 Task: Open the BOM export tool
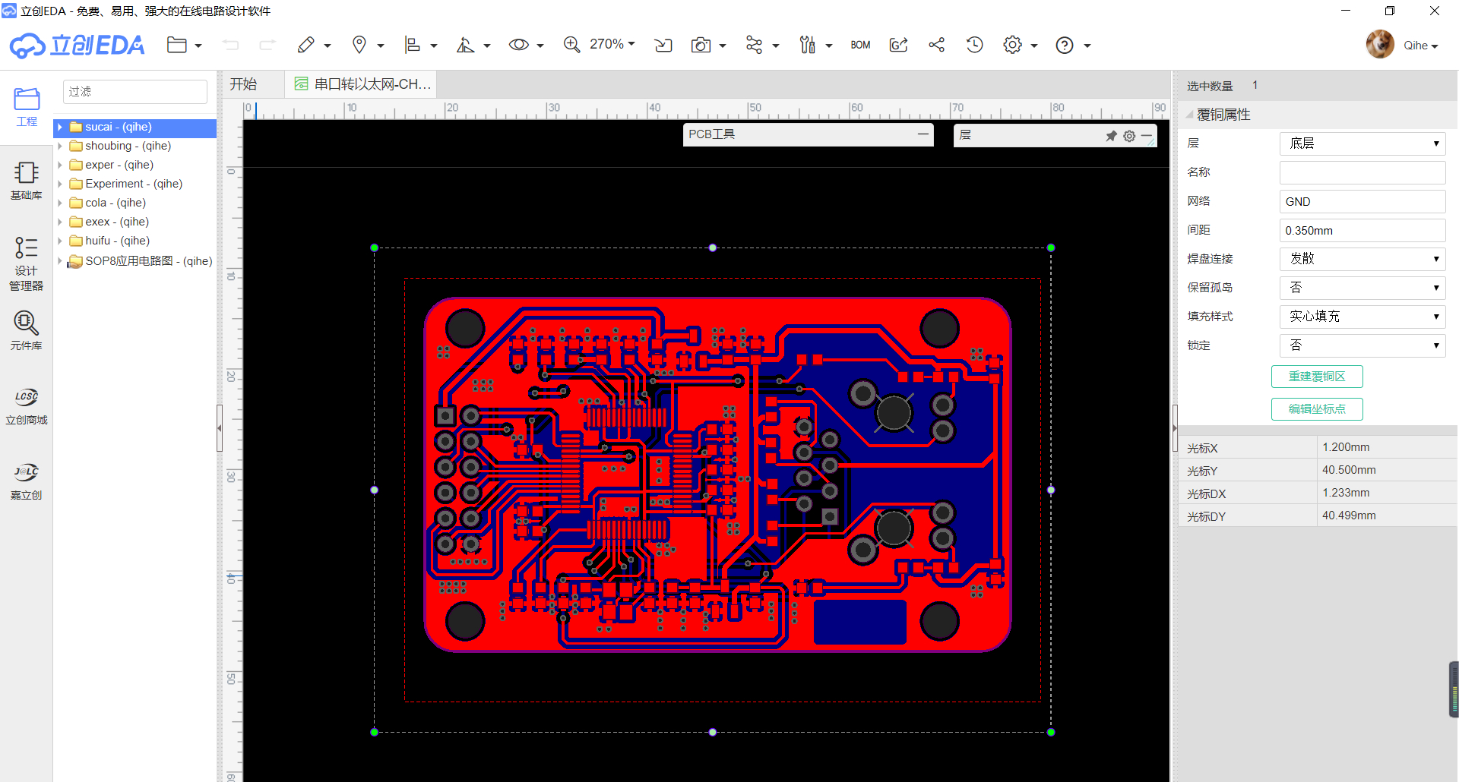pyautogui.click(x=860, y=45)
